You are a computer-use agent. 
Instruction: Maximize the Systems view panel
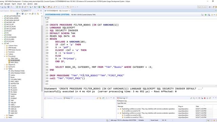(x=41, y=11)
